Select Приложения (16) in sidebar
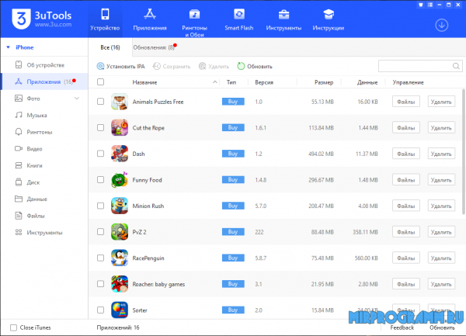The height and width of the screenshot is (336, 466). click(44, 81)
